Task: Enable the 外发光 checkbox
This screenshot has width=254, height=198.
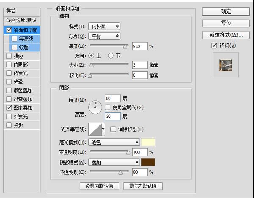Action: (x=9, y=116)
